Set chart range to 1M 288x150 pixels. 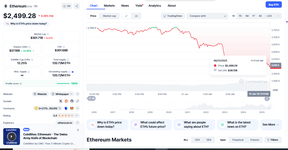tap(247, 16)
